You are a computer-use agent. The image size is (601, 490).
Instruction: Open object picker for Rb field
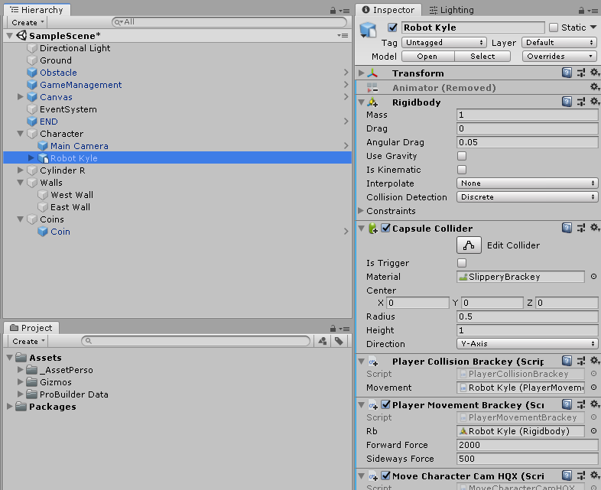(593, 431)
